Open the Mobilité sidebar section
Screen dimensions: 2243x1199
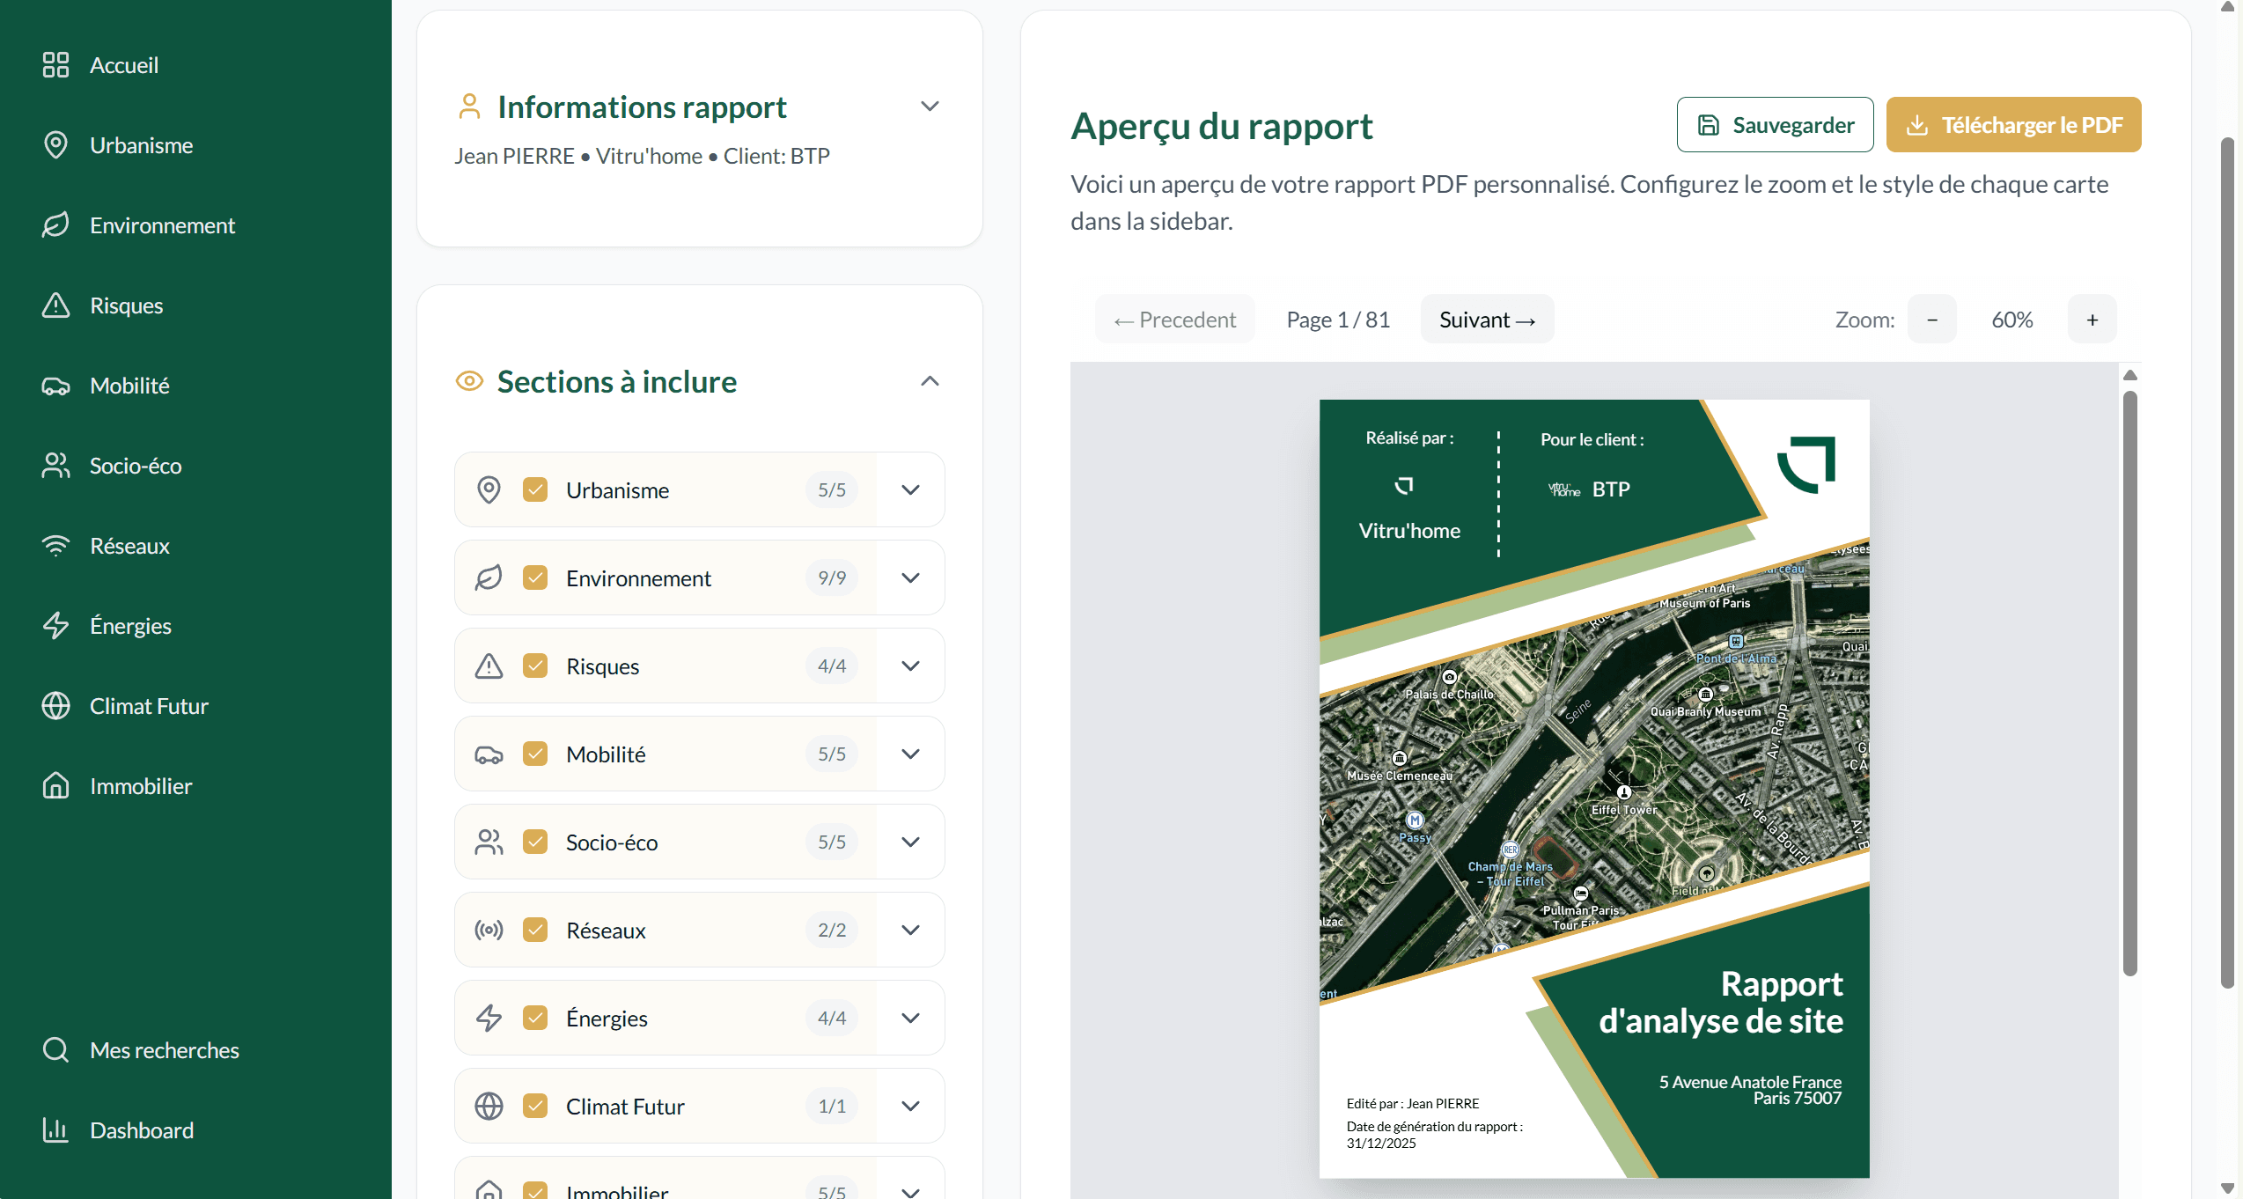click(129, 385)
